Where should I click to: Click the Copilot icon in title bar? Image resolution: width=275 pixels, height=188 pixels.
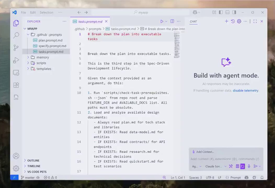coord(195,13)
